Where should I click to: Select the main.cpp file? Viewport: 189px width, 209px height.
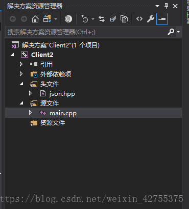[63, 113]
